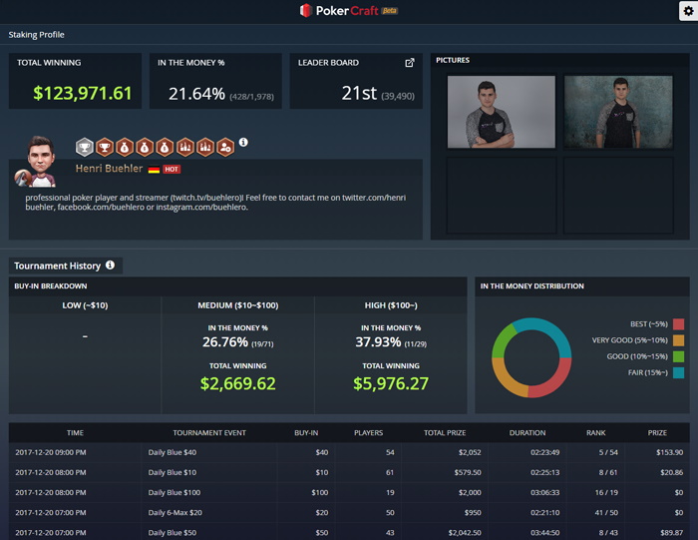The width and height of the screenshot is (698, 540).
Task: Click the Beta label next to logo
Action: 390,11
